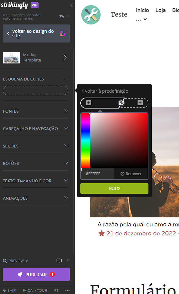Viewport: 179px width, 294px height.
Task: Collapse the sidebar with the top chevron
Action: tap(72, 5)
